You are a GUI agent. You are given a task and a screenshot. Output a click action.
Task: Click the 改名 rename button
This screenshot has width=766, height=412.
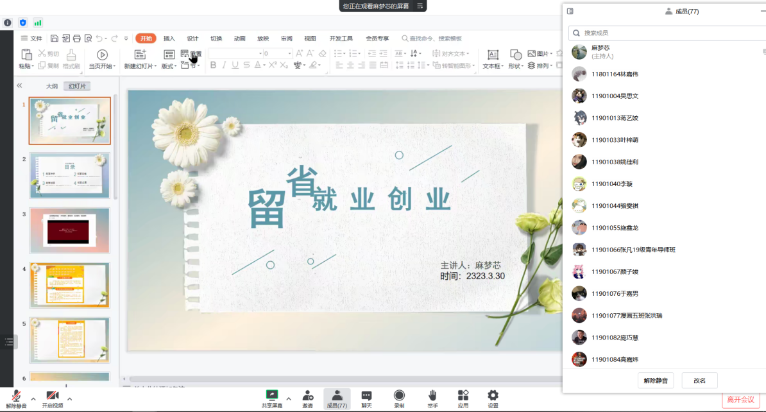699,381
